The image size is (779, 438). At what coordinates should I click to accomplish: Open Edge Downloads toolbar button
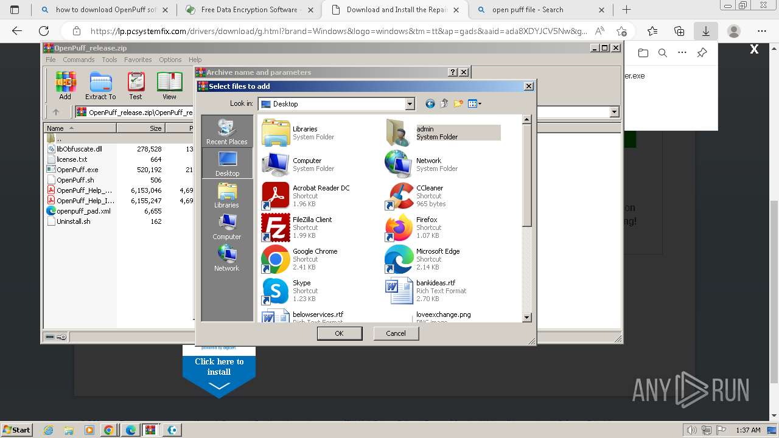click(705, 31)
